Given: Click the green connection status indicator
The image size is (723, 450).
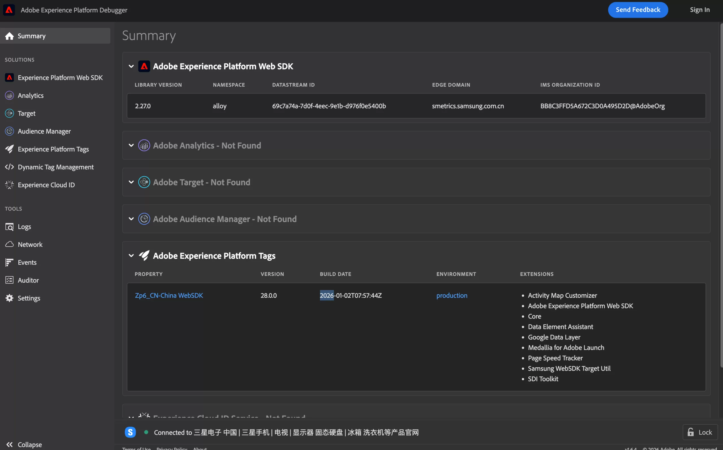Looking at the screenshot, I should [x=146, y=432].
